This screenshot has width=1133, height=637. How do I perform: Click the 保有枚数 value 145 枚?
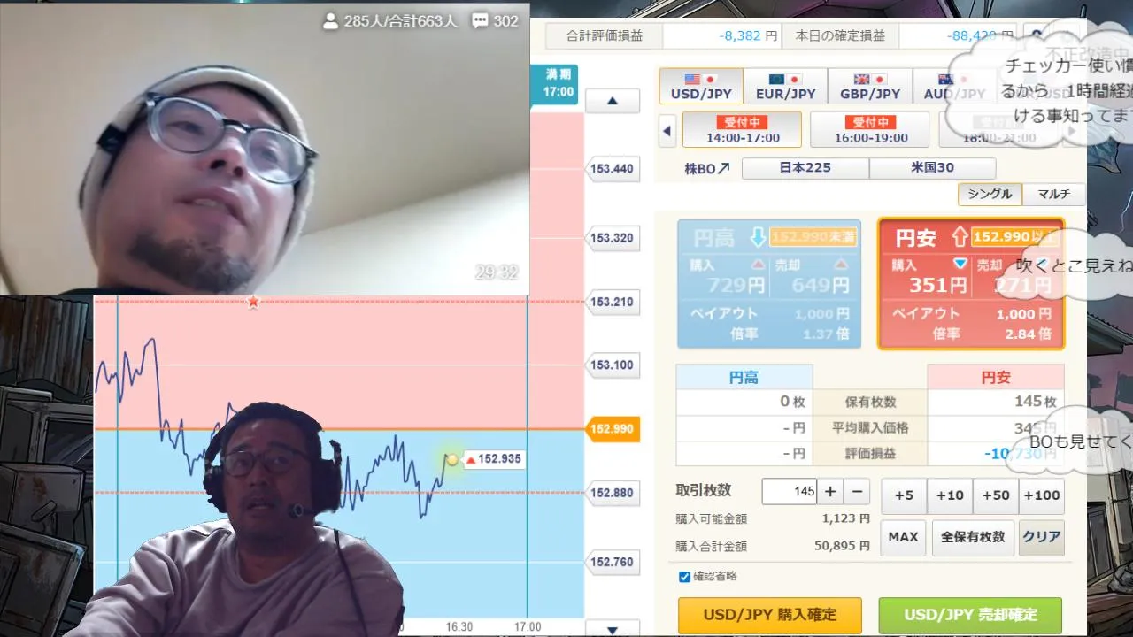point(1036,402)
